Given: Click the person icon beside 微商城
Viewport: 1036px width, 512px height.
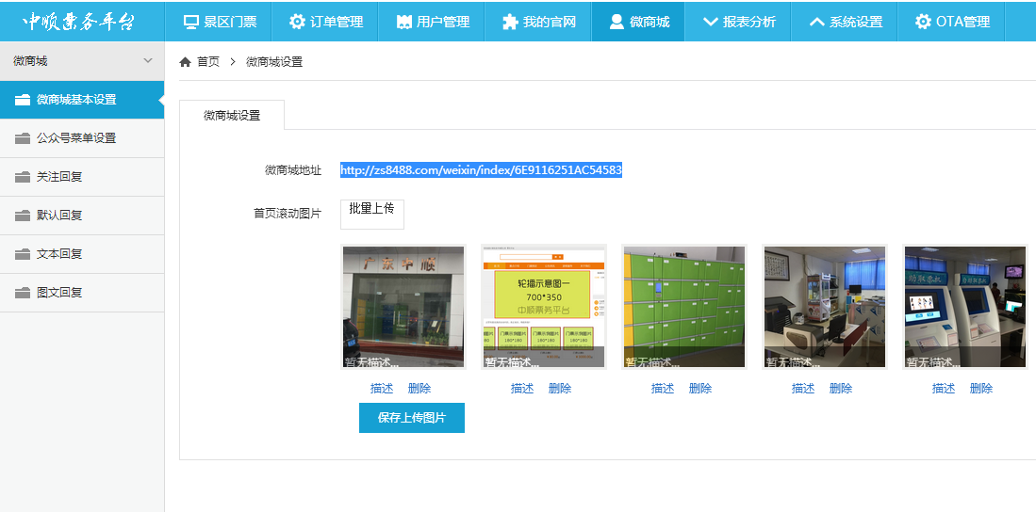Looking at the screenshot, I should point(617,22).
